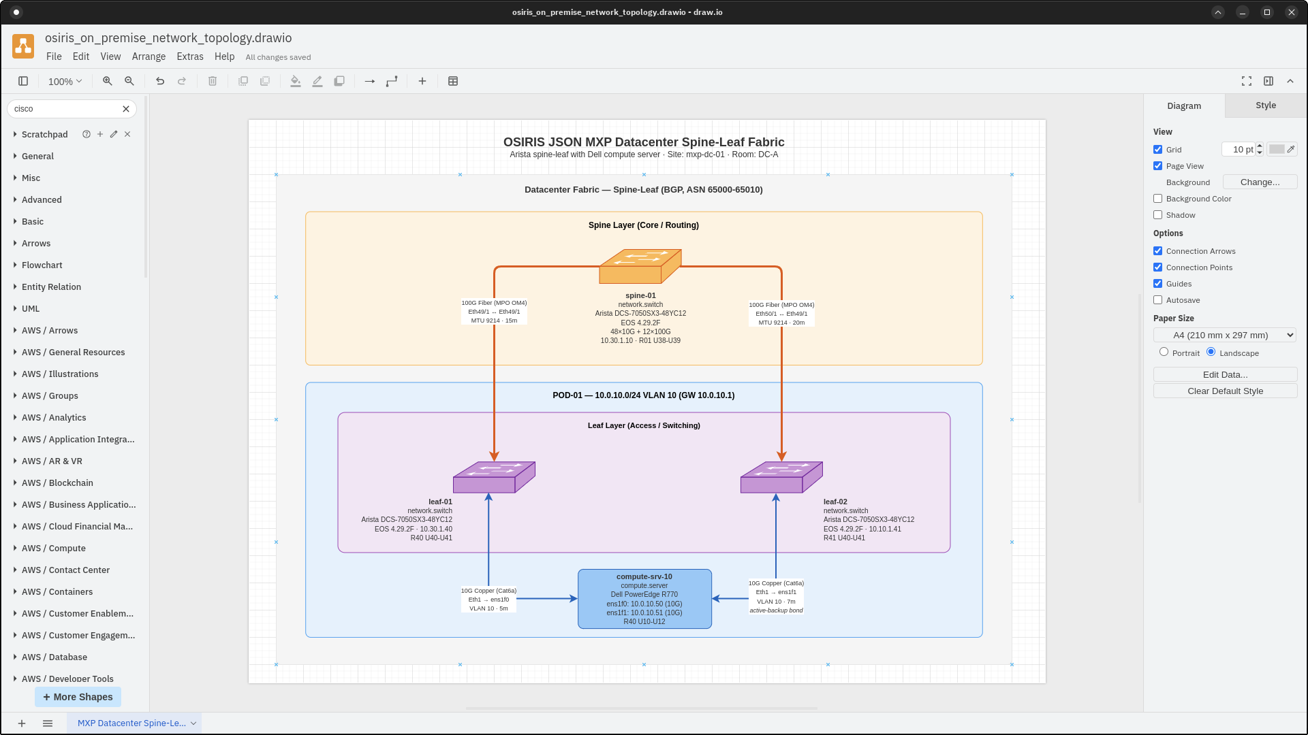Expand the AWS / Compute shape category
The image size is (1308, 735).
52,548
